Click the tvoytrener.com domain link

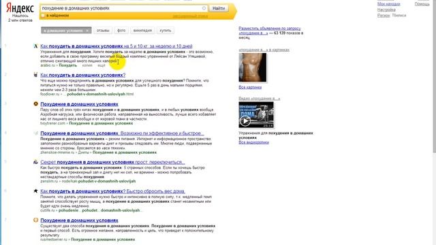(53, 123)
